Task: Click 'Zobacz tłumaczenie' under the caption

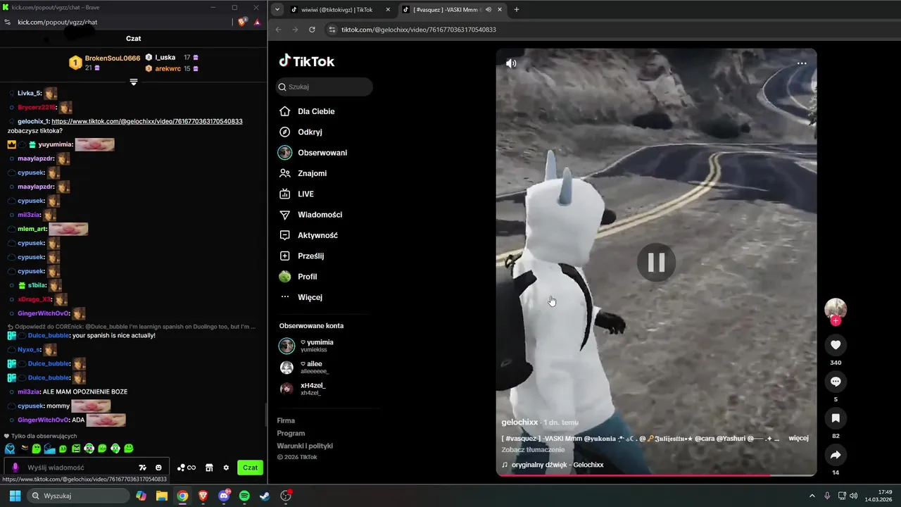Action: click(x=533, y=450)
